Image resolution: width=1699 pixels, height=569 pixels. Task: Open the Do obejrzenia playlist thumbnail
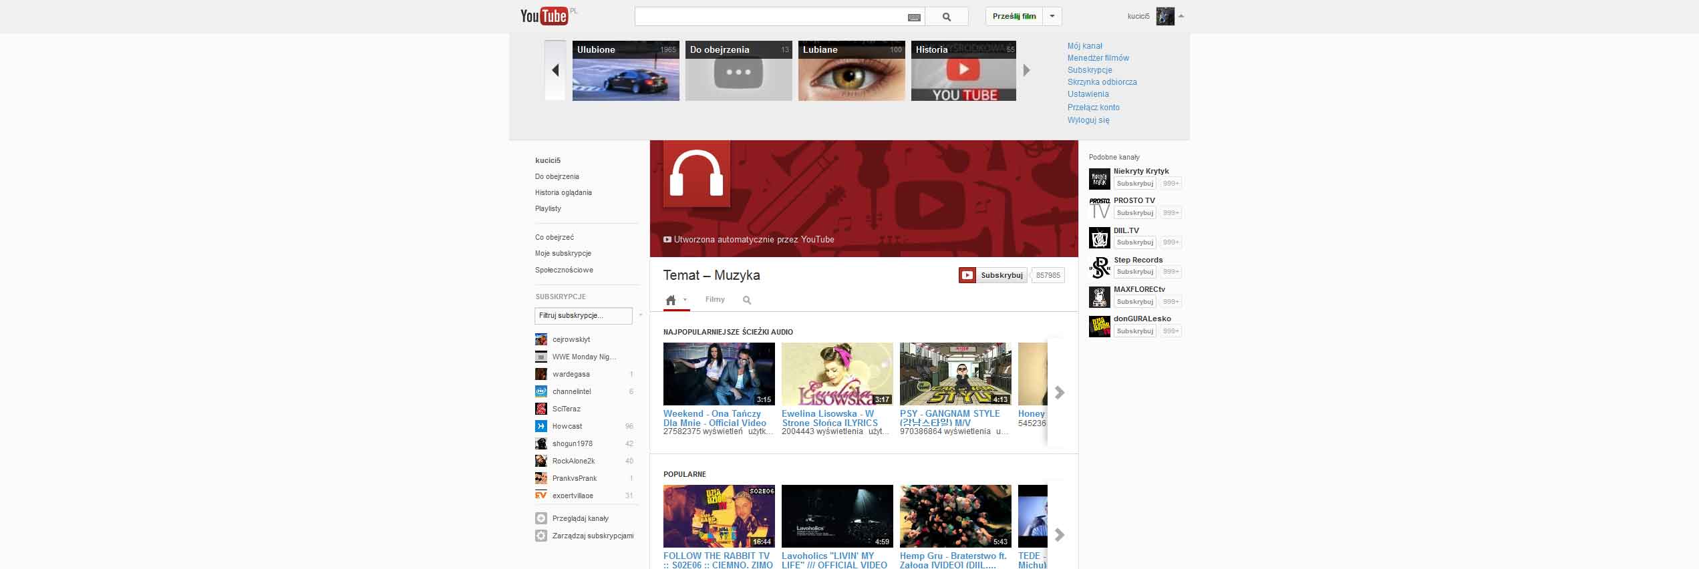(739, 71)
